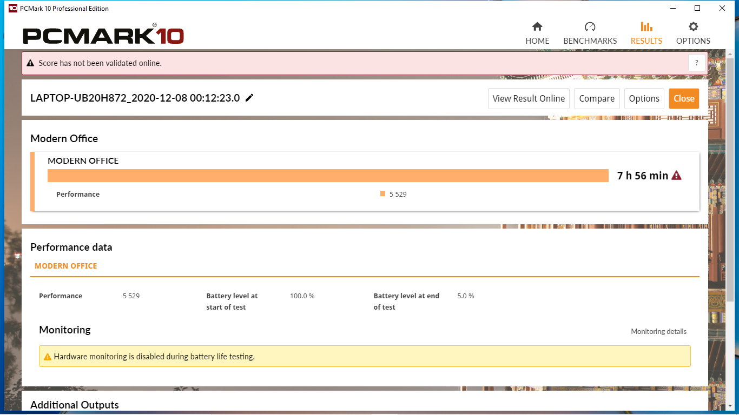Click the Additional Outputs heading
This screenshot has width=739, height=415.
[75, 405]
